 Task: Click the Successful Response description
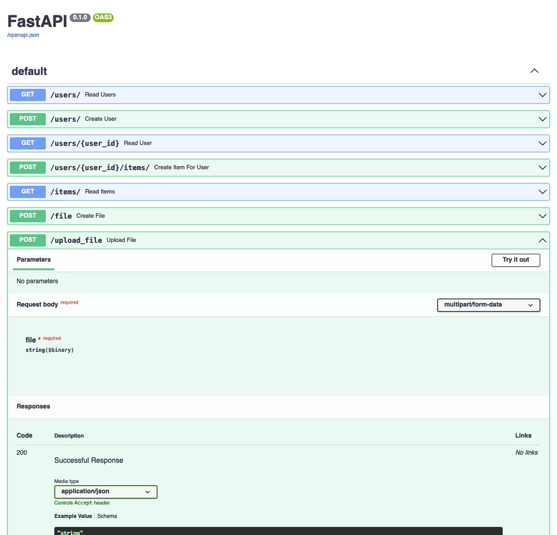[89, 460]
